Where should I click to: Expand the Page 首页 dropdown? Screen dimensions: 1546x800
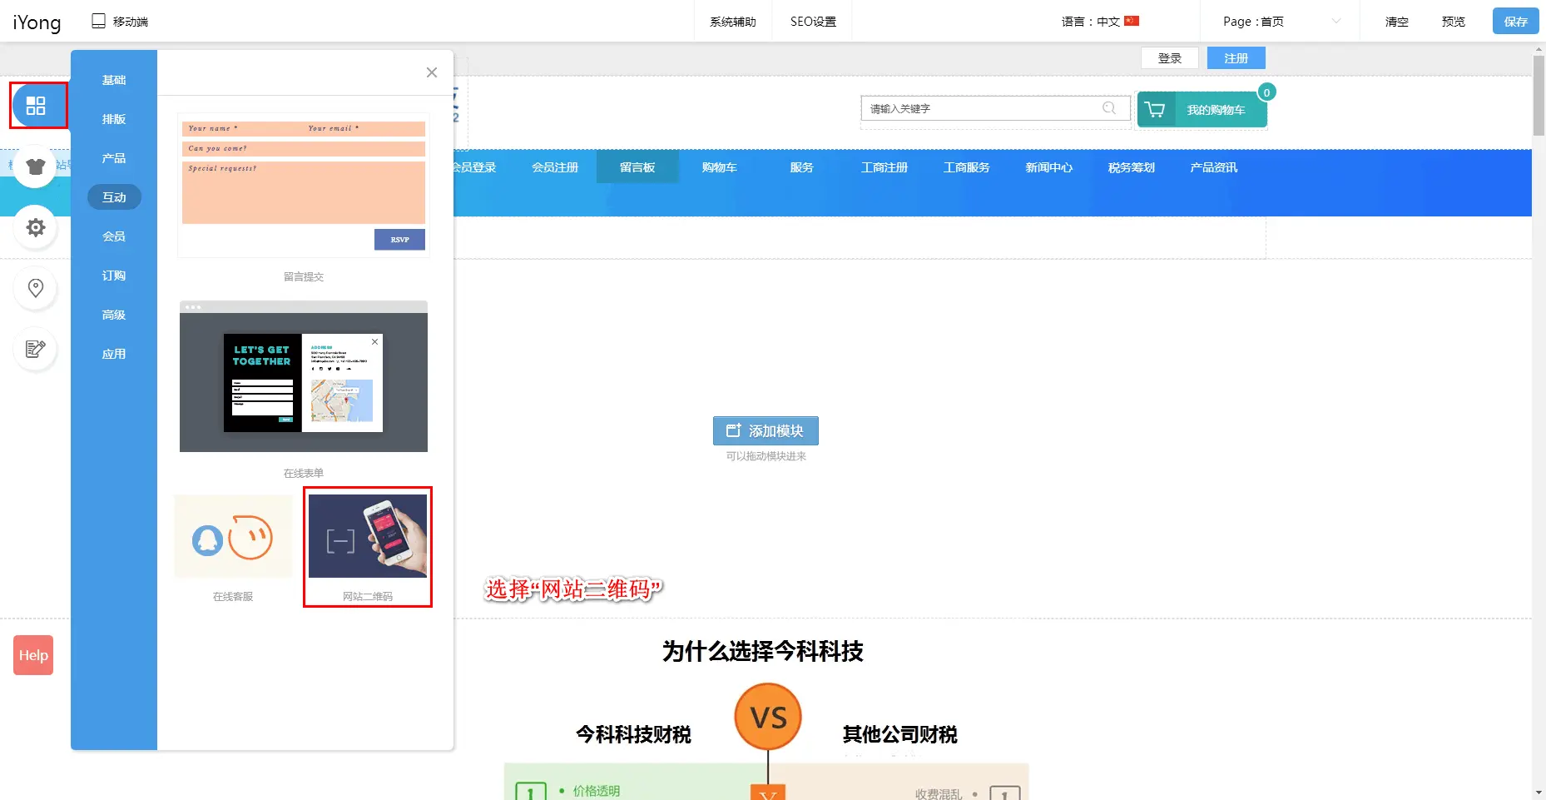click(x=1281, y=22)
